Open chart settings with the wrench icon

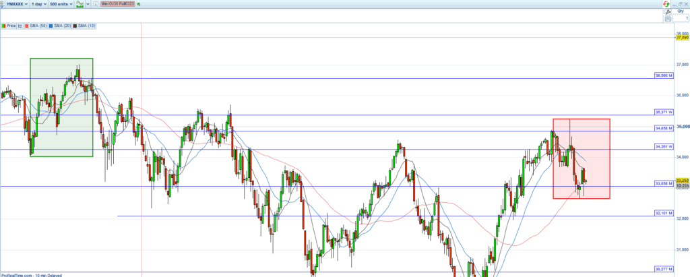[x=666, y=11]
